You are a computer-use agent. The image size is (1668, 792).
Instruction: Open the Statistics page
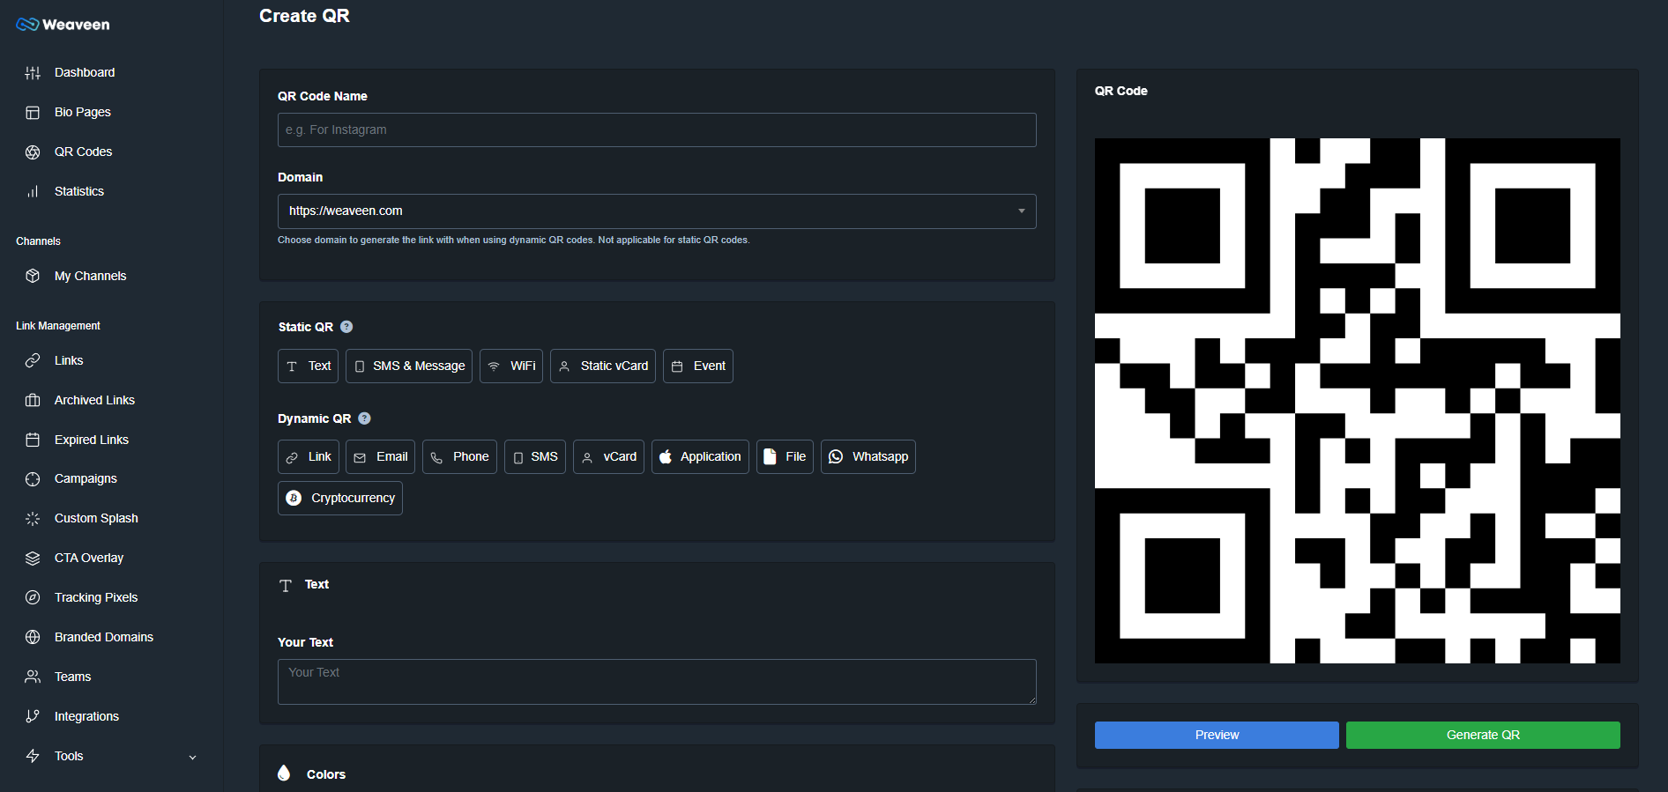[x=79, y=192]
